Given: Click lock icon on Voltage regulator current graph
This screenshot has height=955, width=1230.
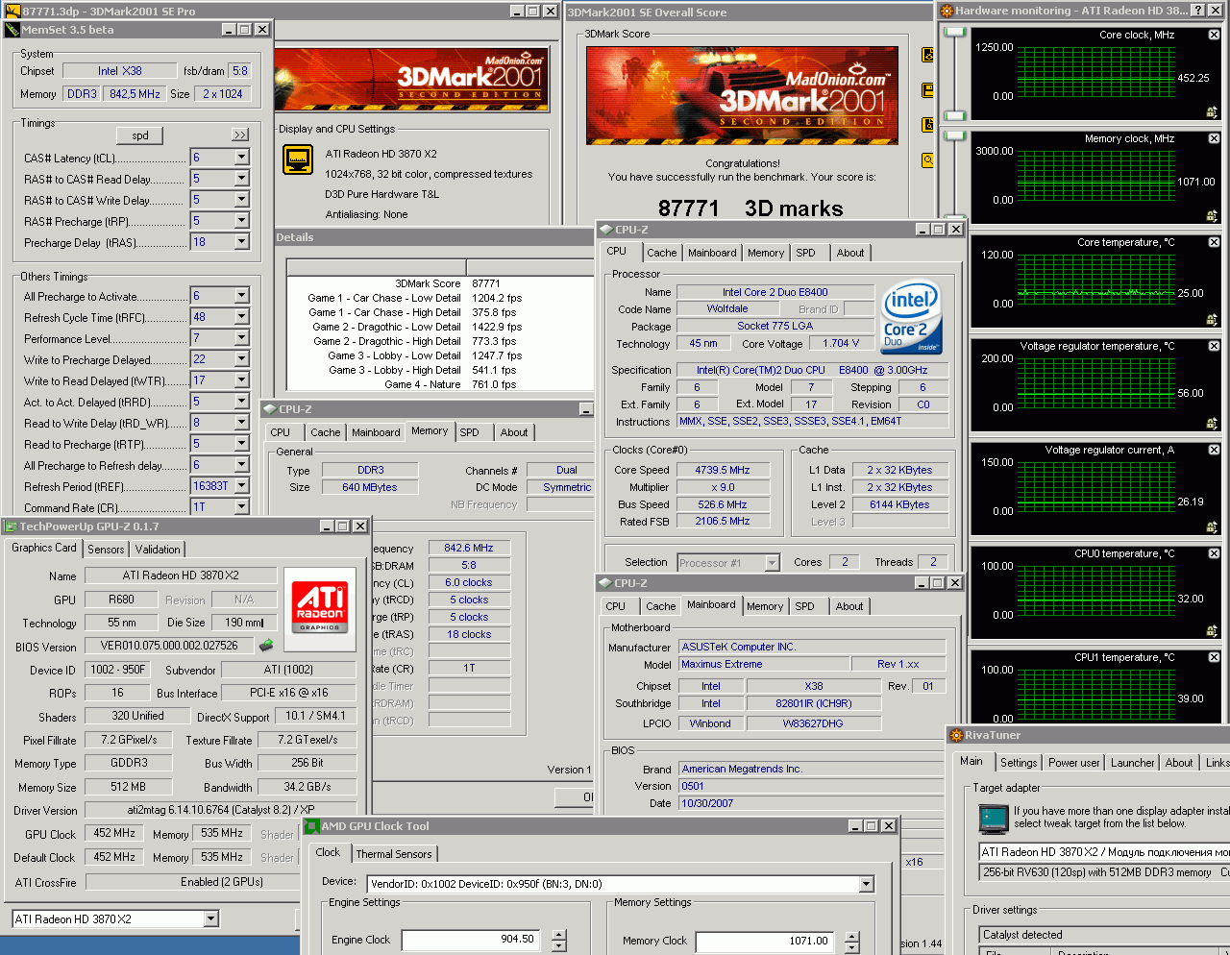Looking at the screenshot, I should pyautogui.click(x=1212, y=526).
